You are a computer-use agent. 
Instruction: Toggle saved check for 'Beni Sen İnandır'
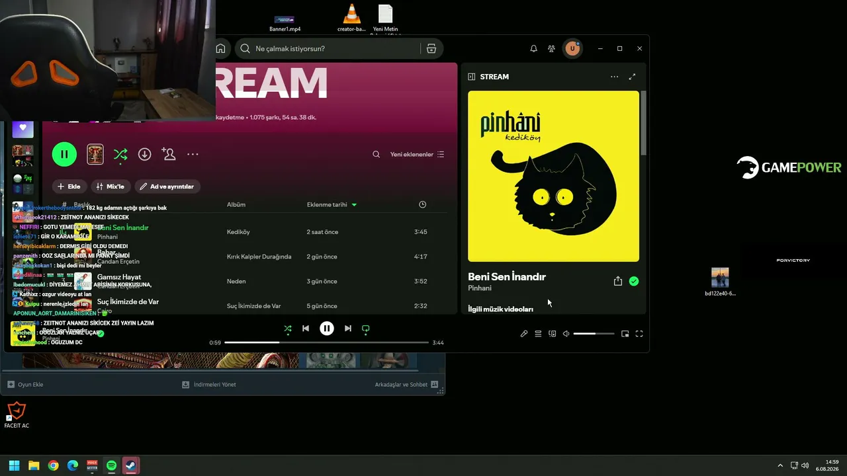[634, 281]
